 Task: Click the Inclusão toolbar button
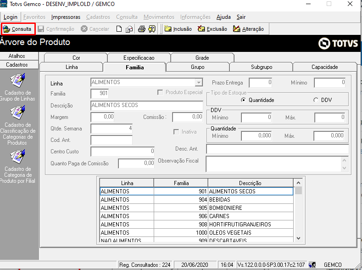click(x=178, y=29)
